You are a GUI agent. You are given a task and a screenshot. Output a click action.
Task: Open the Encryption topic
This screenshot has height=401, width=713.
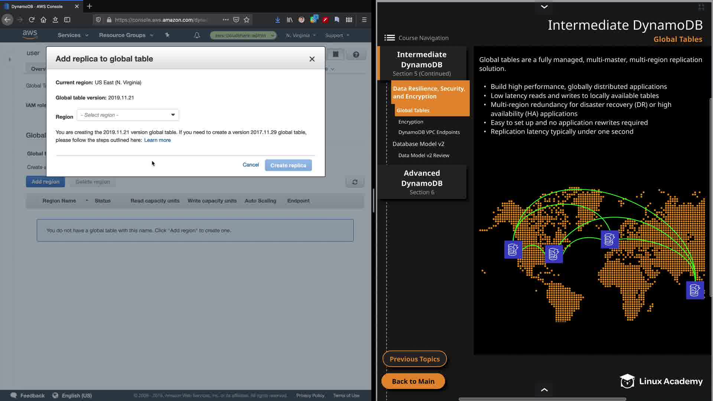410,122
